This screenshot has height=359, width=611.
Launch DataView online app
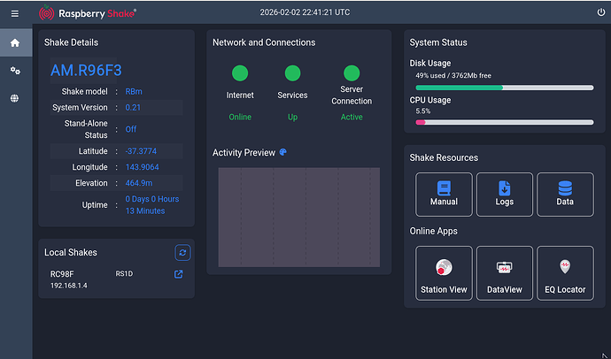point(504,273)
